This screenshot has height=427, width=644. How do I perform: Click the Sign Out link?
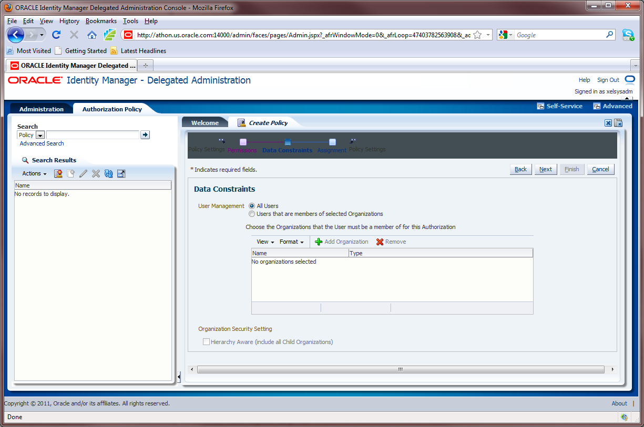608,80
